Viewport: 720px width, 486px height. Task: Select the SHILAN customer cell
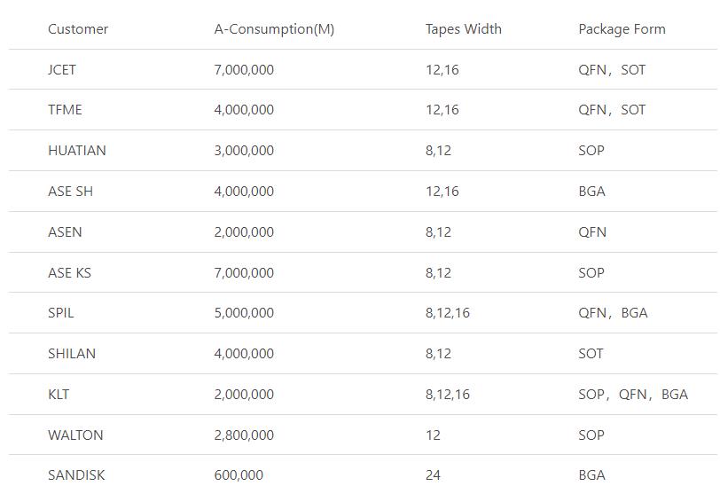(x=72, y=354)
